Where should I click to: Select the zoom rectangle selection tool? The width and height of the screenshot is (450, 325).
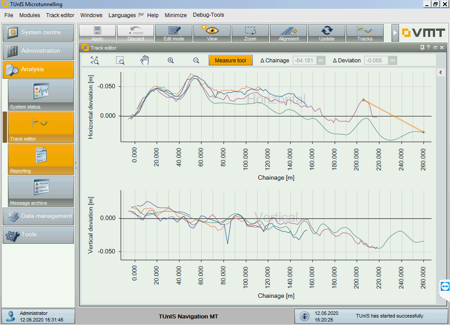point(120,60)
